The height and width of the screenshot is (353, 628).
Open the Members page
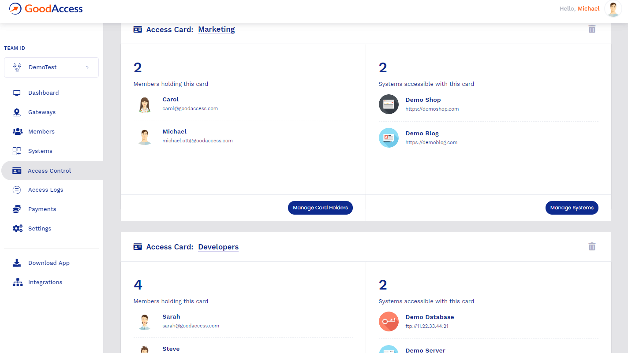tap(41, 132)
